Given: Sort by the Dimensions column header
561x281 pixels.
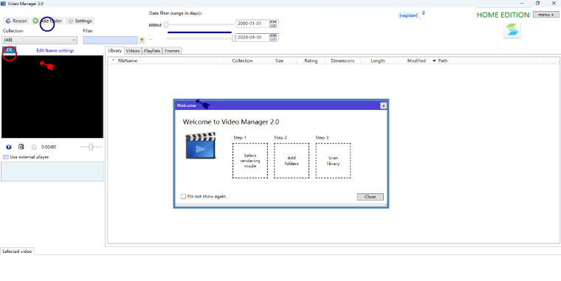Looking at the screenshot, I should (x=343, y=60).
